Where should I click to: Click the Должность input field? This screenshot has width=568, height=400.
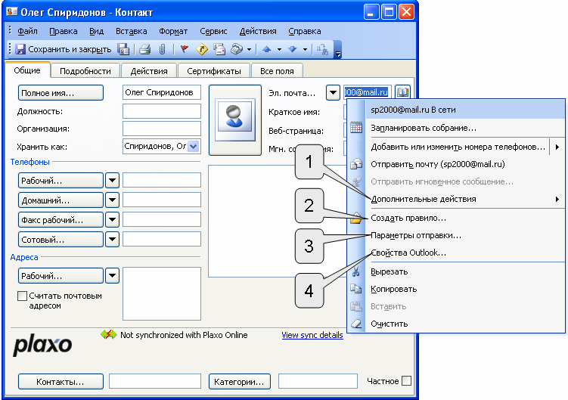pos(162,111)
